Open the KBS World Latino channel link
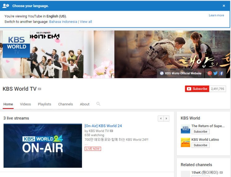Screen dimensions: 231x177 [205, 139]
